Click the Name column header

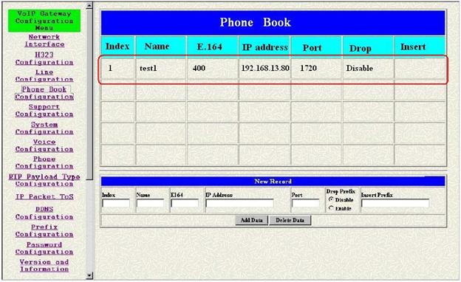[x=161, y=46]
